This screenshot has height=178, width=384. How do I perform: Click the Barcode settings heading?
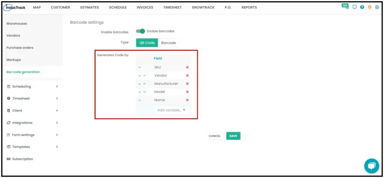pyautogui.click(x=87, y=22)
